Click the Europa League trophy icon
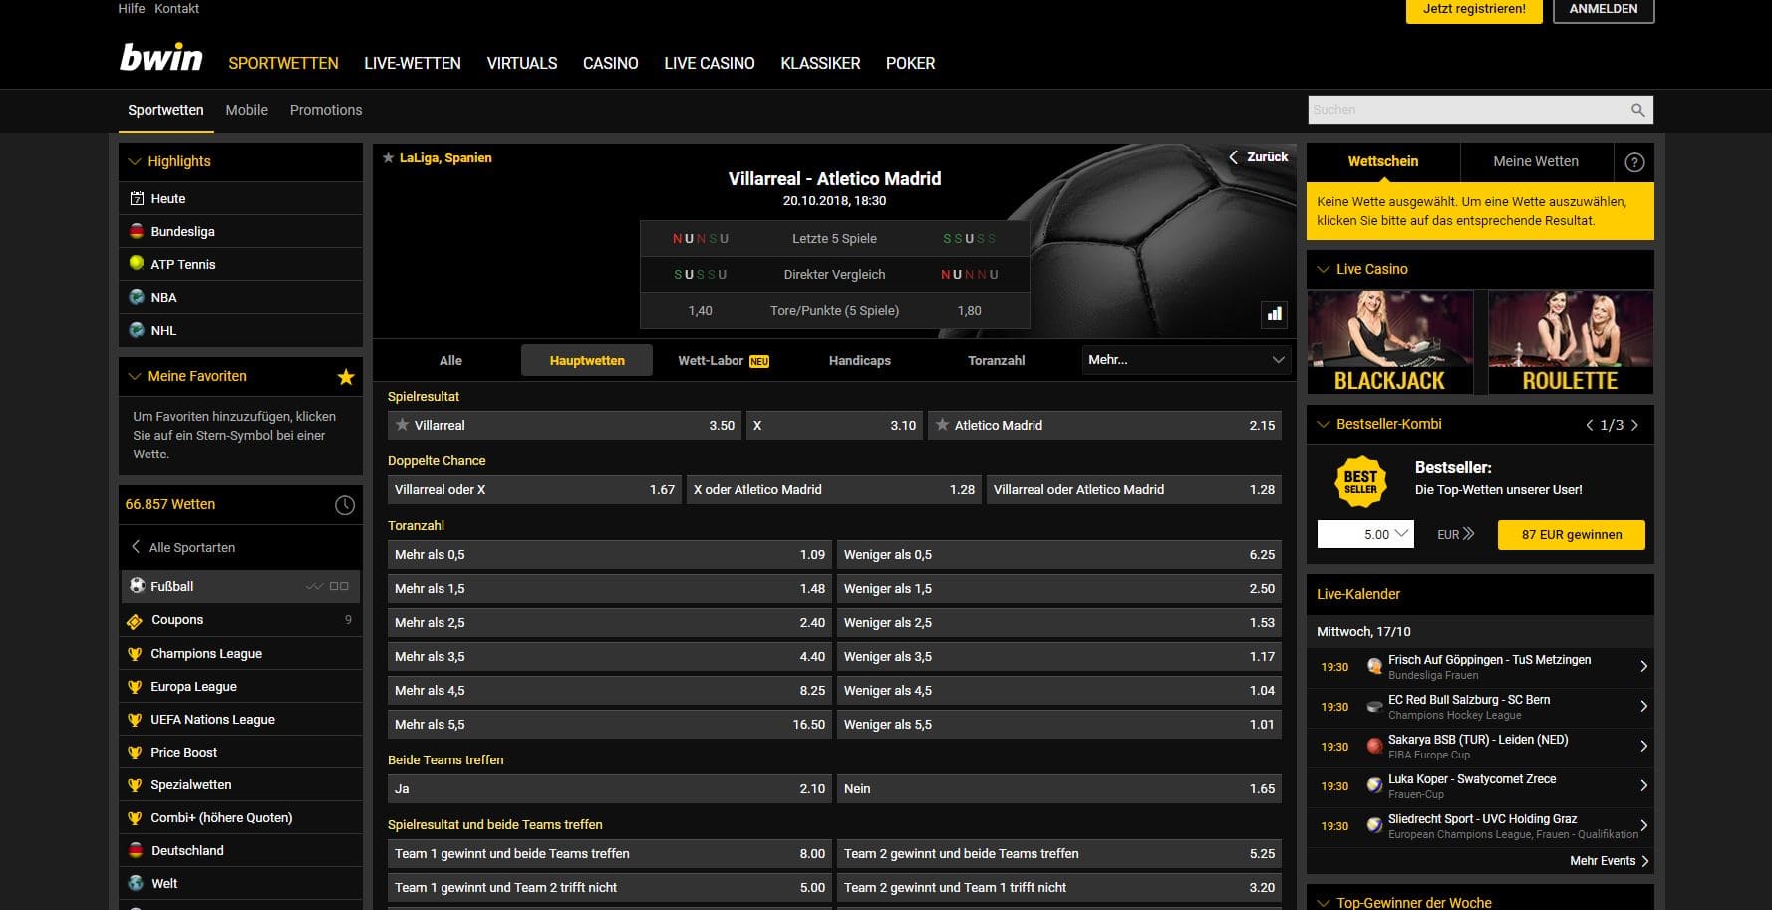This screenshot has height=910, width=1772. point(135,687)
